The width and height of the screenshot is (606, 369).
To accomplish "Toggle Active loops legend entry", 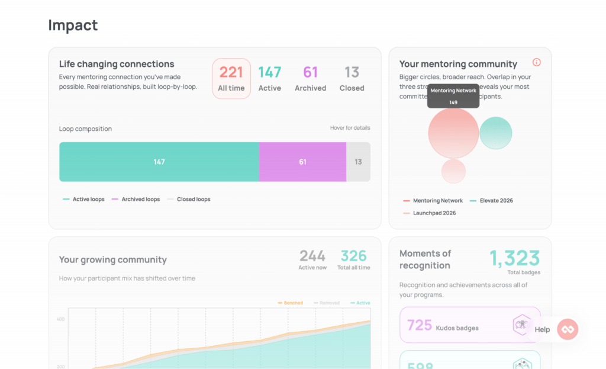I will pos(83,199).
